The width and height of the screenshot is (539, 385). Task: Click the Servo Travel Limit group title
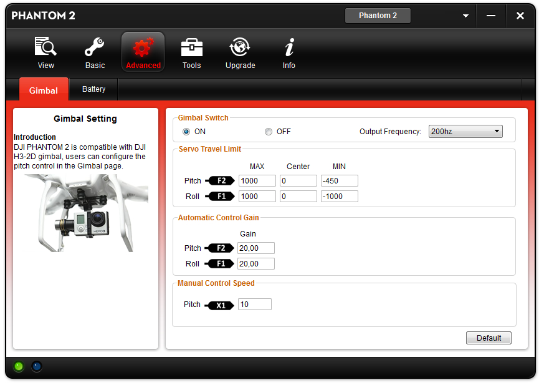click(210, 149)
